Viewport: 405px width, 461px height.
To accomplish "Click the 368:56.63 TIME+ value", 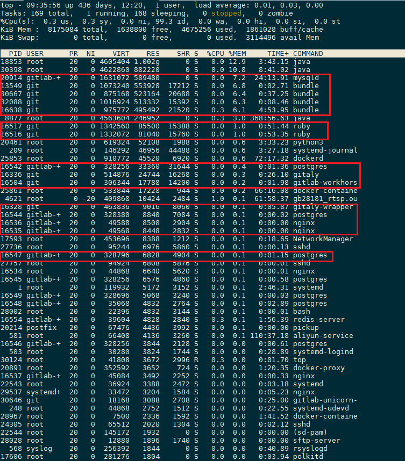I will coord(269,118).
